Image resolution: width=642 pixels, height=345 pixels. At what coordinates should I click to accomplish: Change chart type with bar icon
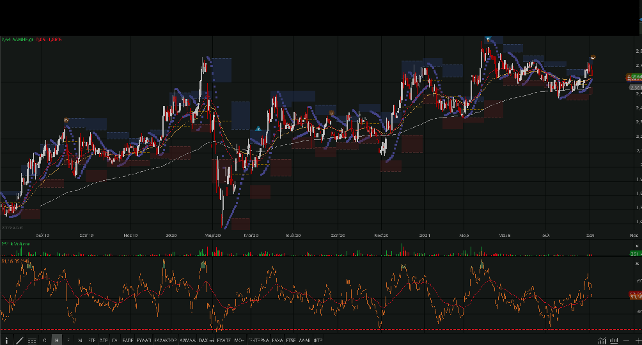pos(614,340)
